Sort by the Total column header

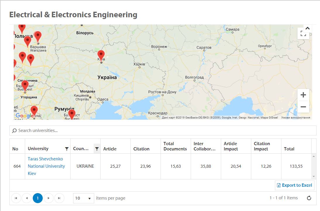click(x=289, y=149)
